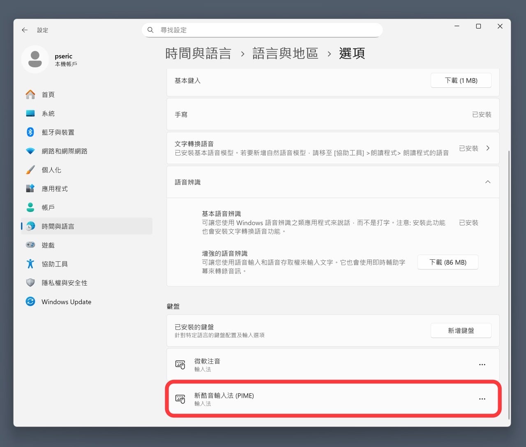Click the 已安裝的鍵盤 heading text
Screen dimensions: 526x447
tap(194, 327)
